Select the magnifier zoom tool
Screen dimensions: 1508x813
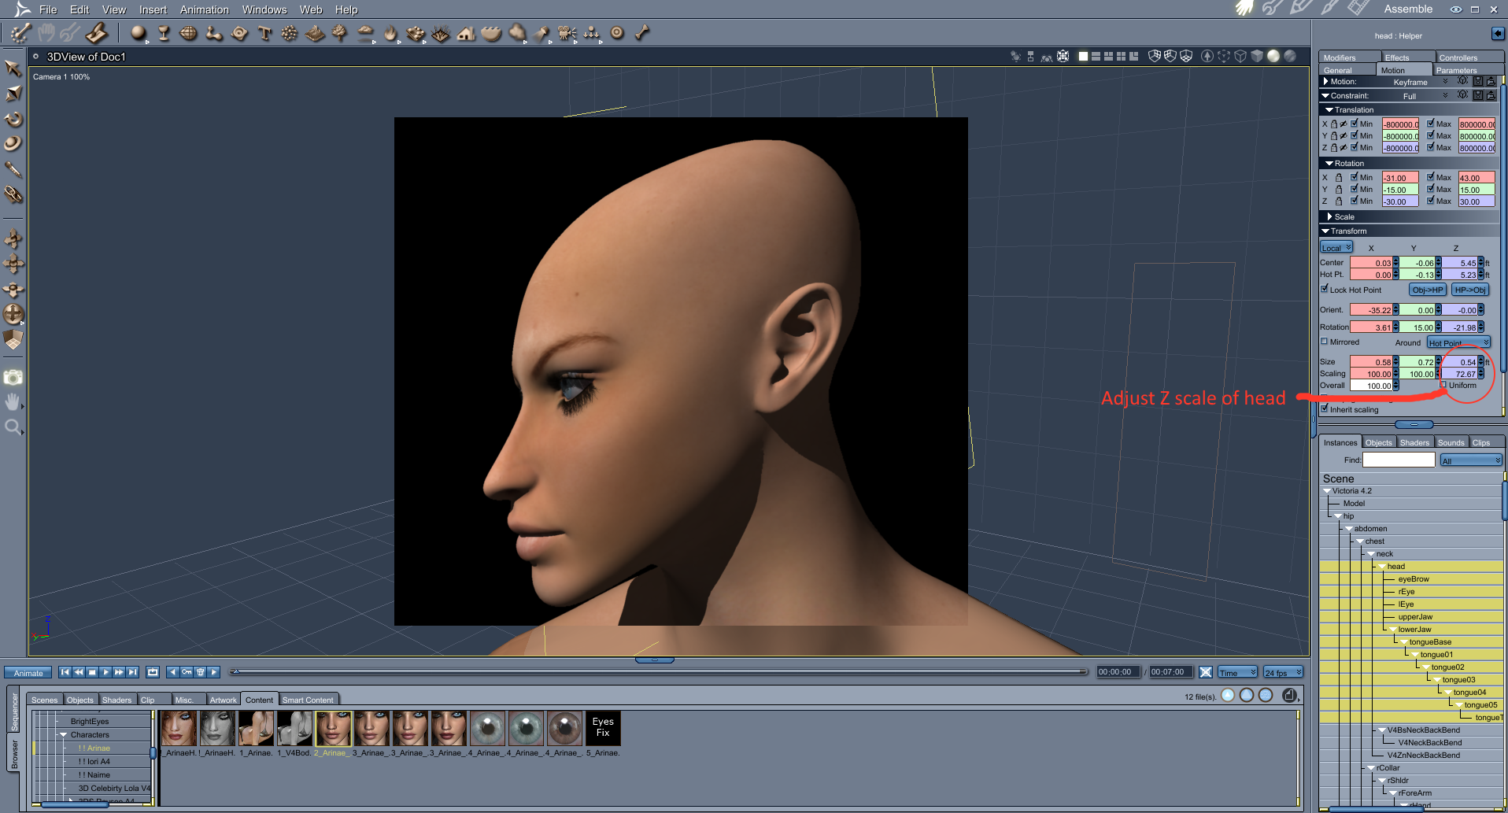13,427
